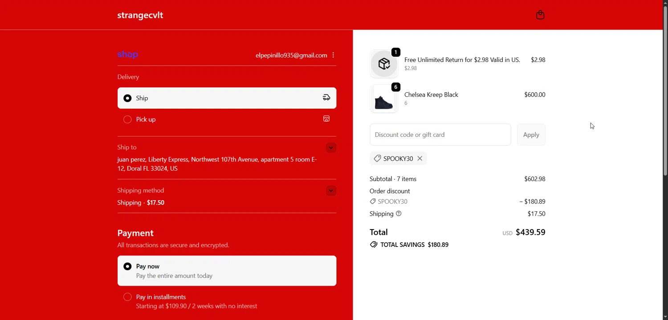This screenshot has width=668, height=320.
Task: Click the small tag icon beside order discount code
Action: 373,201
